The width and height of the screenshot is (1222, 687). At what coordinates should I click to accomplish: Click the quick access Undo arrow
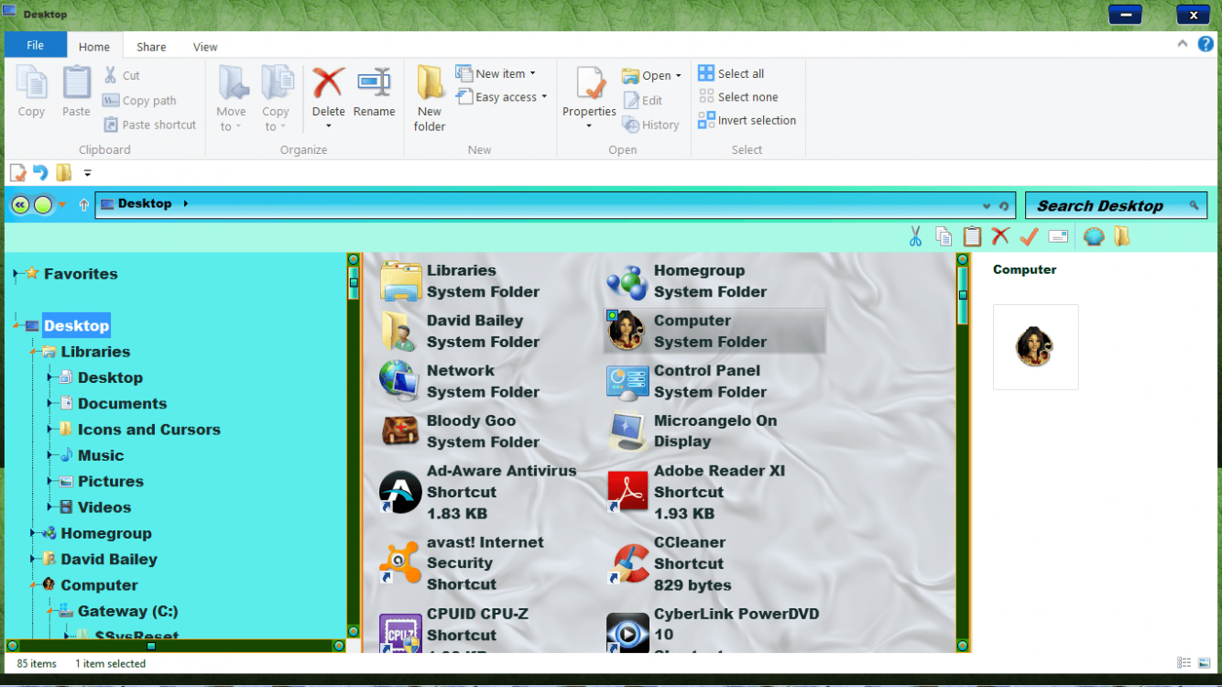click(x=40, y=172)
